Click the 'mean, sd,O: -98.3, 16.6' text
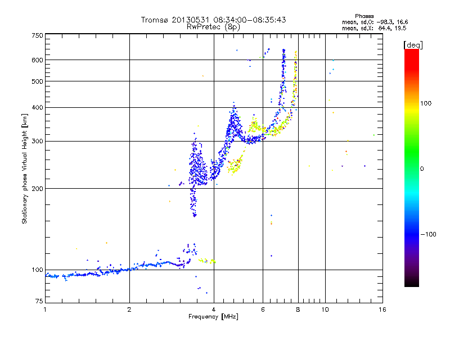 [x=375, y=22]
